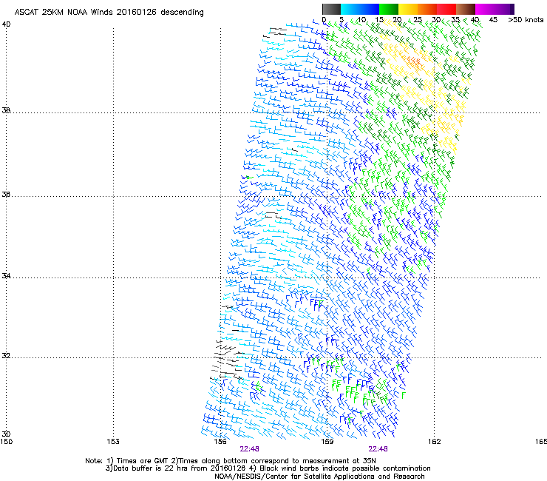Click the '25' label on color scale
The width and height of the screenshot is (547, 481).
pos(418,20)
